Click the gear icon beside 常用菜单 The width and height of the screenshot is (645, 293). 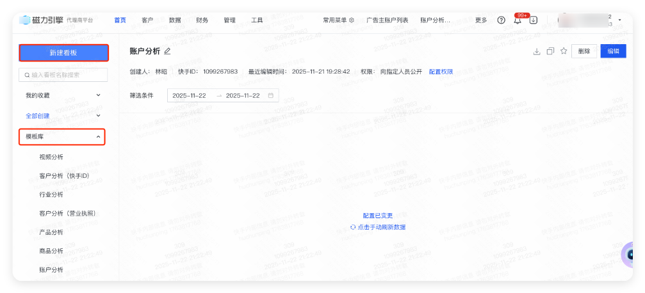click(351, 20)
